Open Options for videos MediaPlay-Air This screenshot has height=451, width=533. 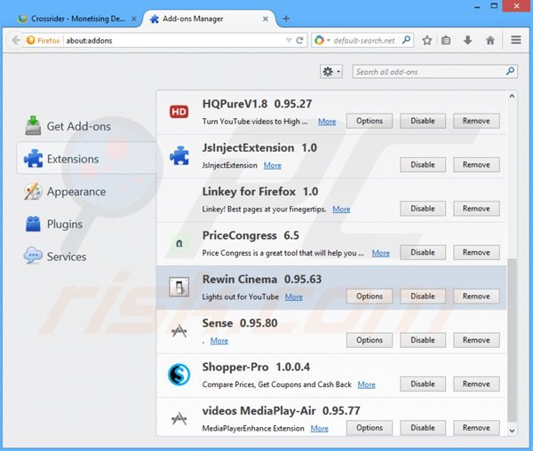tap(370, 428)
